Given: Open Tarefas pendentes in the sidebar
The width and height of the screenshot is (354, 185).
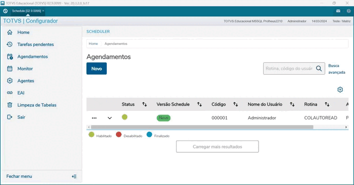Looking at the screenshot, I should pos(36,44).
